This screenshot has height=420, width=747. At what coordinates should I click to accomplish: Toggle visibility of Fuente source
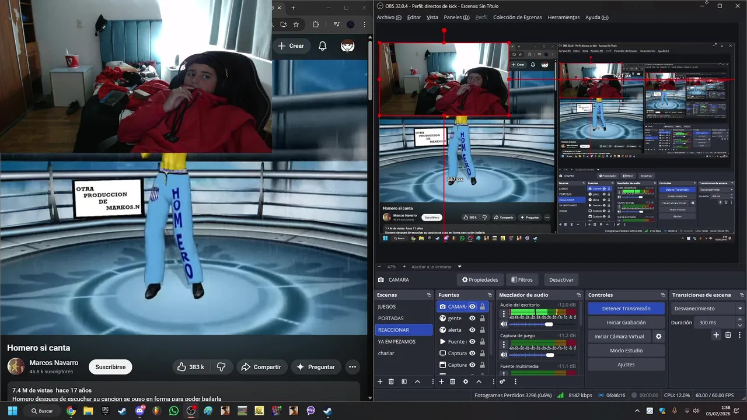coord(472,341)
